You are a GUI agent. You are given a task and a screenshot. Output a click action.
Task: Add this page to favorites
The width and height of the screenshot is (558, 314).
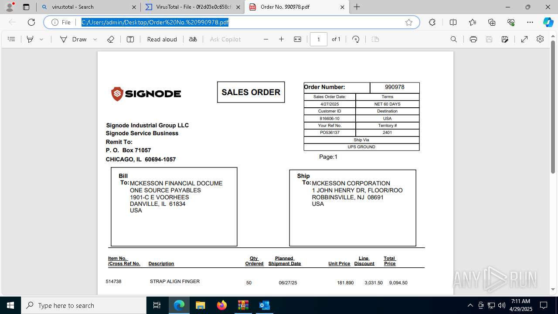[409, 22]
